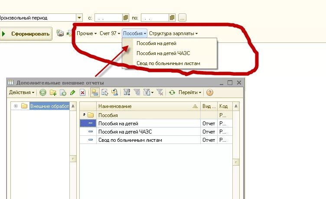This screenshot has height=199, width=326.
Task: Select the 'Пособия на детей ЧАЭС' table row
Action: coord(156,132)
